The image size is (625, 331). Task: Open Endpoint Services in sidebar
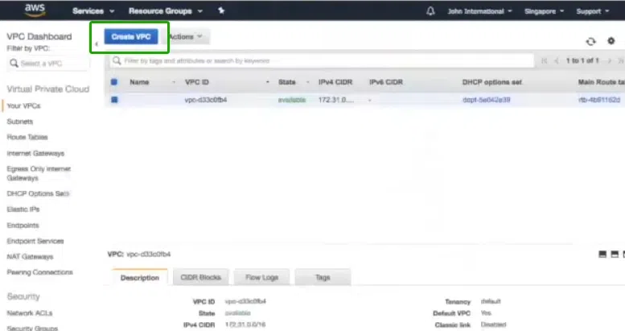click(x=35, y=241)
